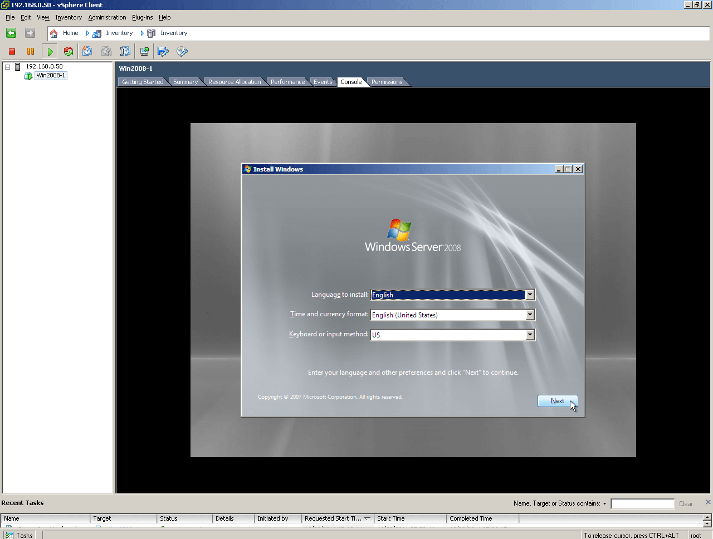
Task: Sort tasks by the Completed Time column header
Action: (482, 518)
